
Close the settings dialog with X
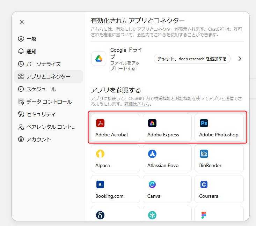22,22
